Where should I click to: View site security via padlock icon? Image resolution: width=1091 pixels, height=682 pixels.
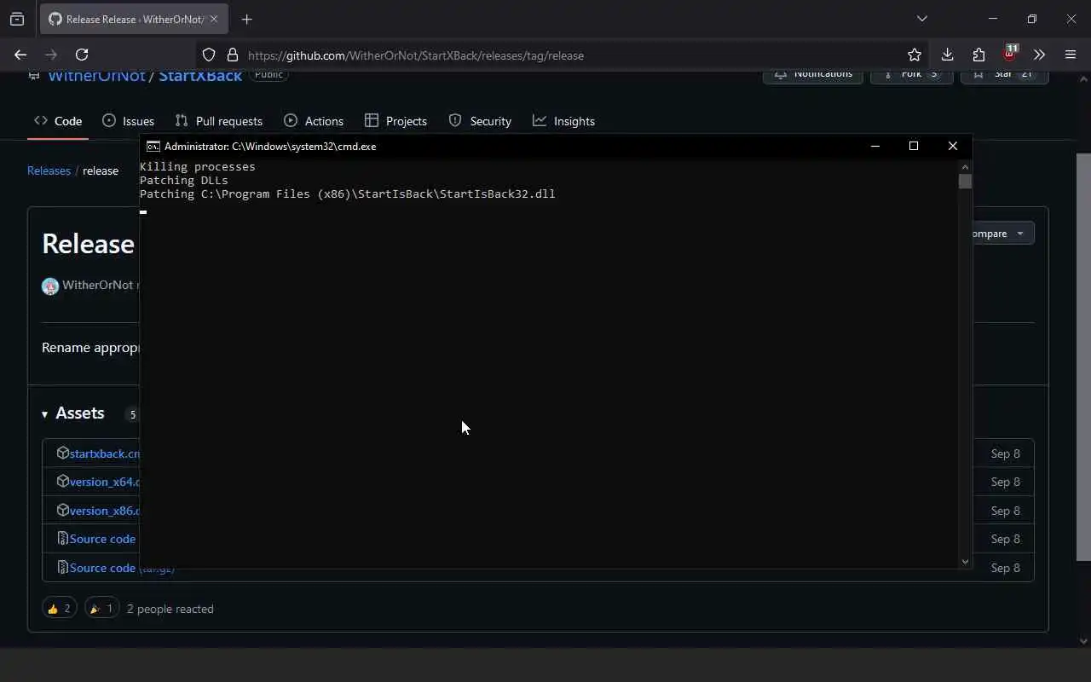click(232, 55)
